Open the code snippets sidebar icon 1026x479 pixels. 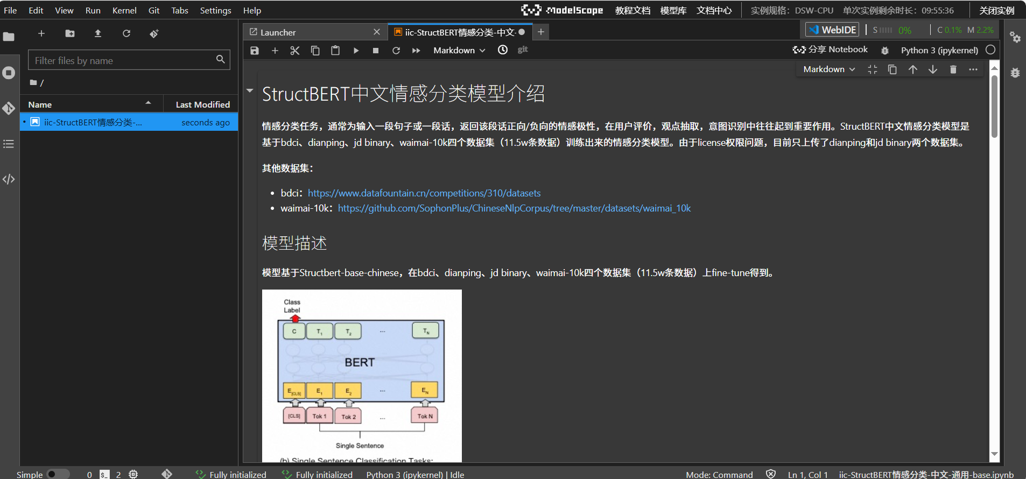pos(9,179)
